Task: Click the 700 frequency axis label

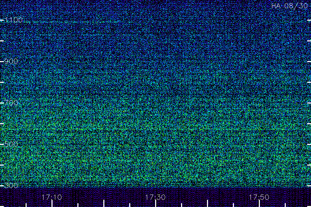Action: tap(11, 102)
